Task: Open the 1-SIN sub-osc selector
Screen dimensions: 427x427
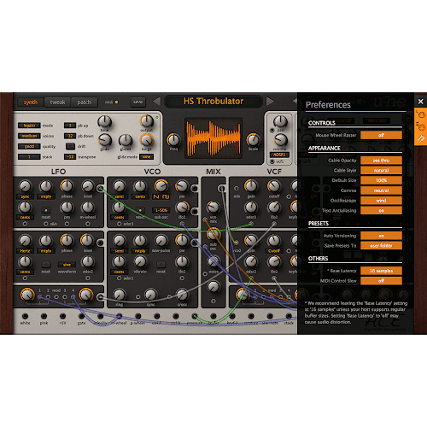Action: (x=161, y=210)
